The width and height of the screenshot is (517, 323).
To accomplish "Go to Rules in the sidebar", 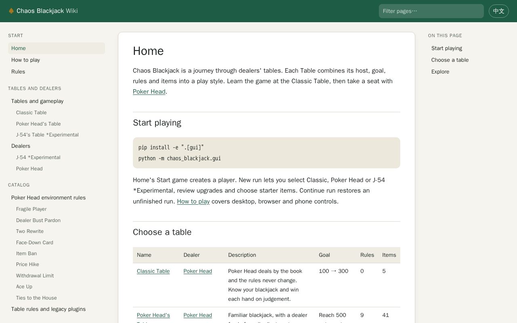I will tap(57, 72).
